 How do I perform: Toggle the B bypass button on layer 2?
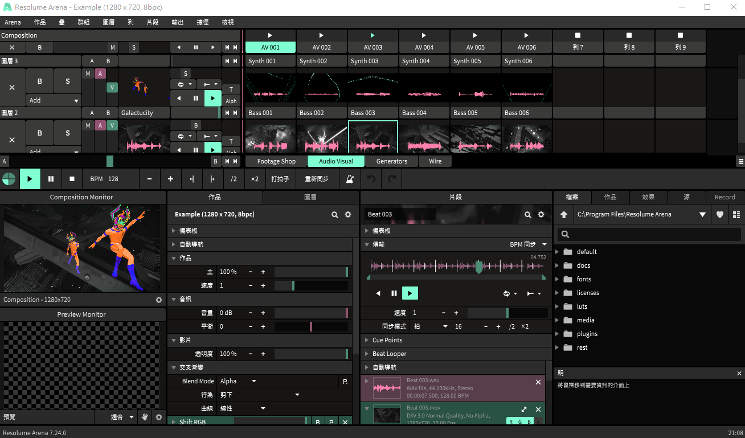click(40, 133)
